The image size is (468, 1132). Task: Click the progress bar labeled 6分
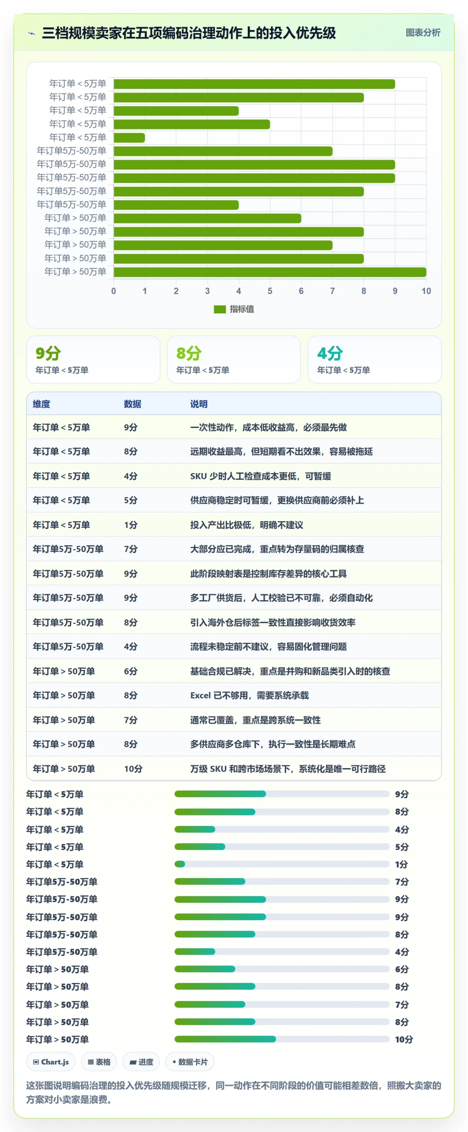coord(282,969)
